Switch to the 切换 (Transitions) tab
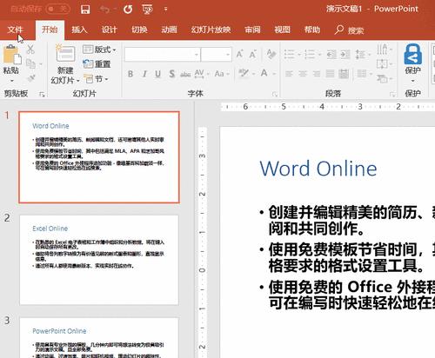This screenshot has width=435, height=358. pyautogui.click(x=139, y=30)
